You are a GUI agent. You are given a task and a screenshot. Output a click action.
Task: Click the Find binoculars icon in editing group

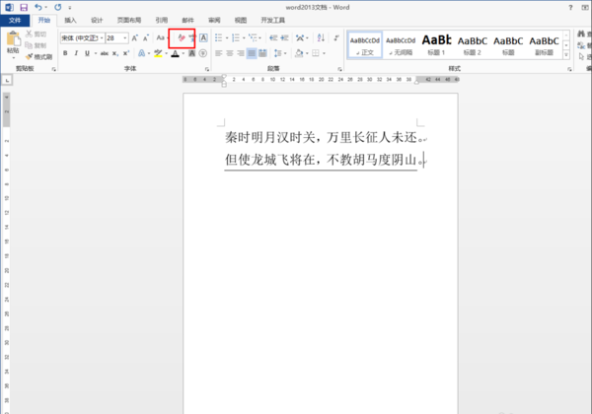[x=581, y=34]
